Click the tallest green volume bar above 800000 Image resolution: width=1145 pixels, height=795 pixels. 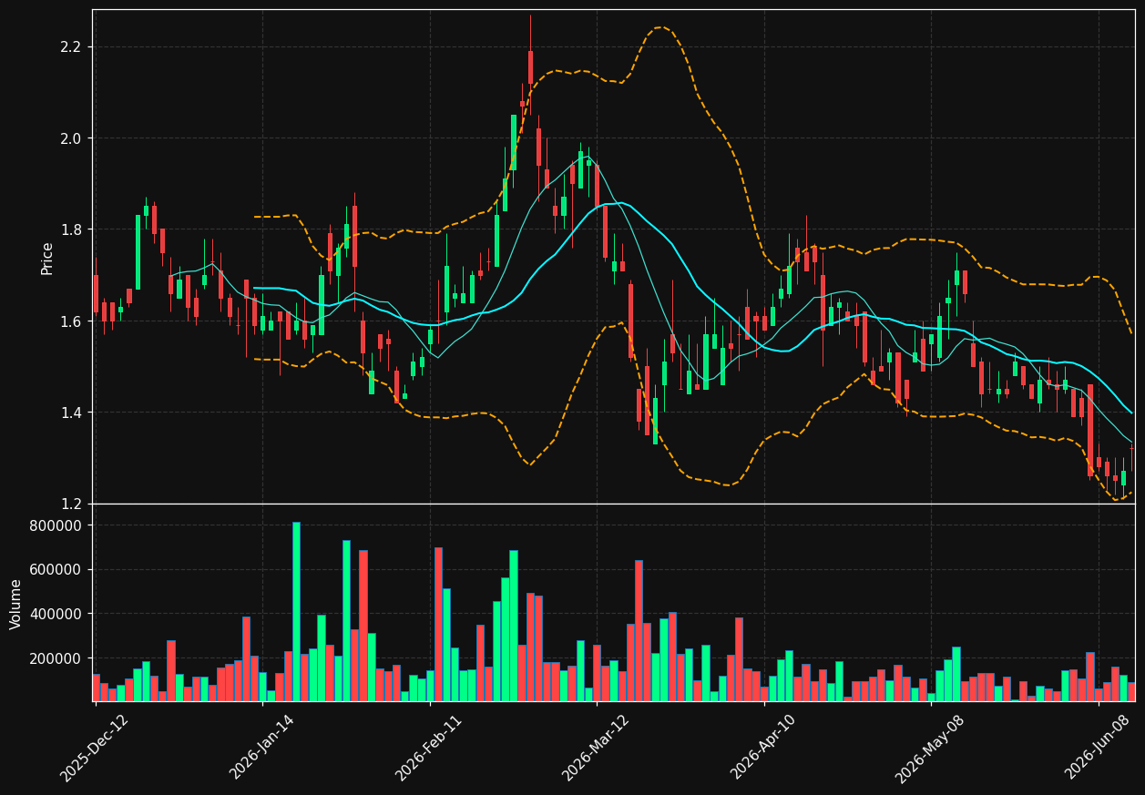296,611
